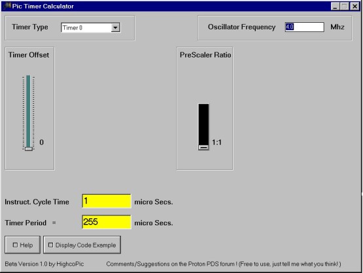Click the teal Timer Offset slider track
The height and width of the screenshot is (273, 363).
[28, 111]
